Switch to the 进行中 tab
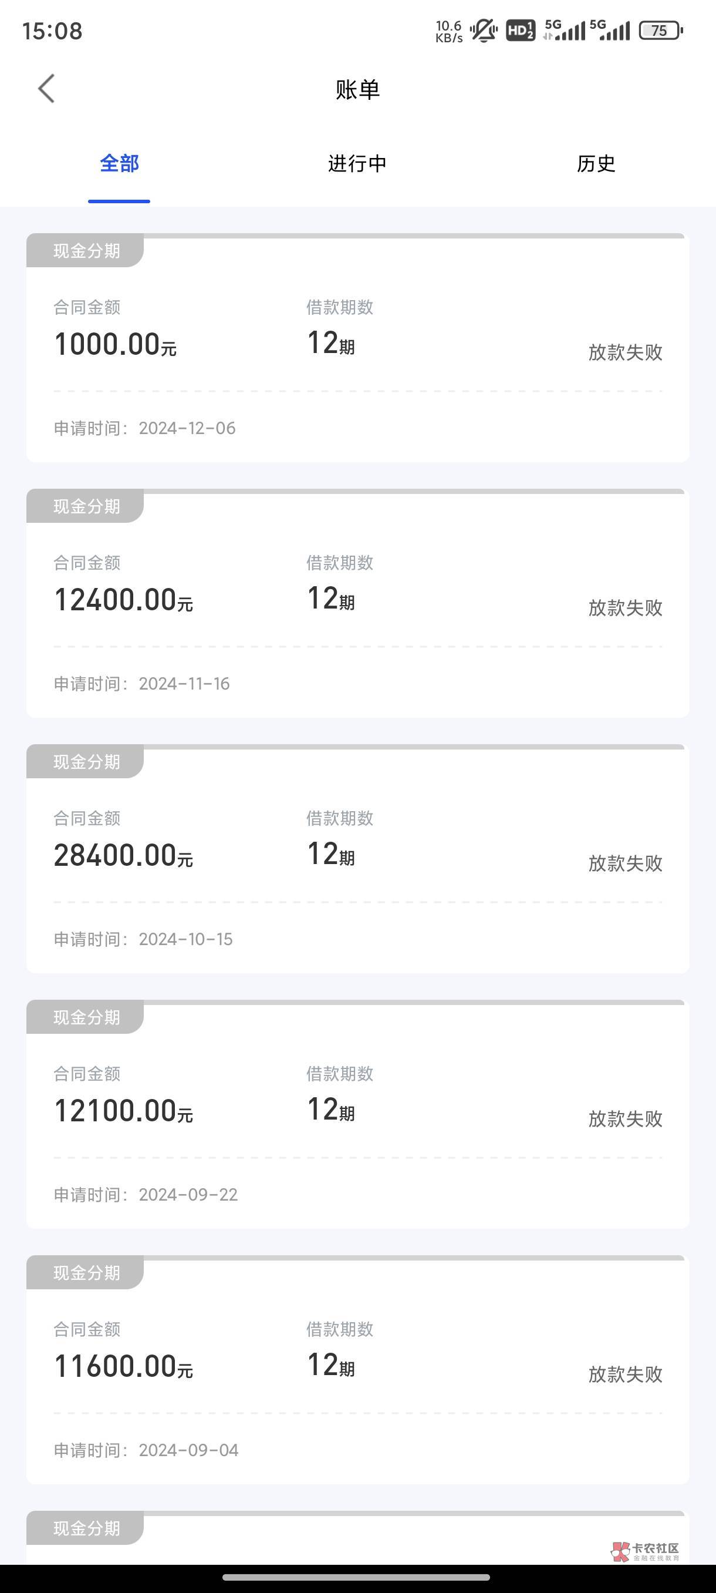This screenshot has width=716, height=1593. tap(357, 164)
